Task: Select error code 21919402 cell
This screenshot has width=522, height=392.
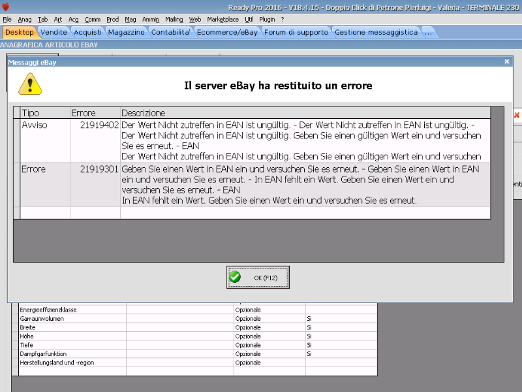Action: coord(95,140)
